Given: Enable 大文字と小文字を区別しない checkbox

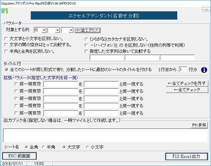Looking at the screenshot, I should click(x=6, y=39).
